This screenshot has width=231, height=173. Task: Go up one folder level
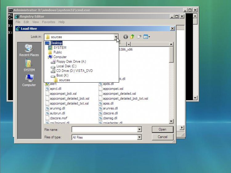132,37
